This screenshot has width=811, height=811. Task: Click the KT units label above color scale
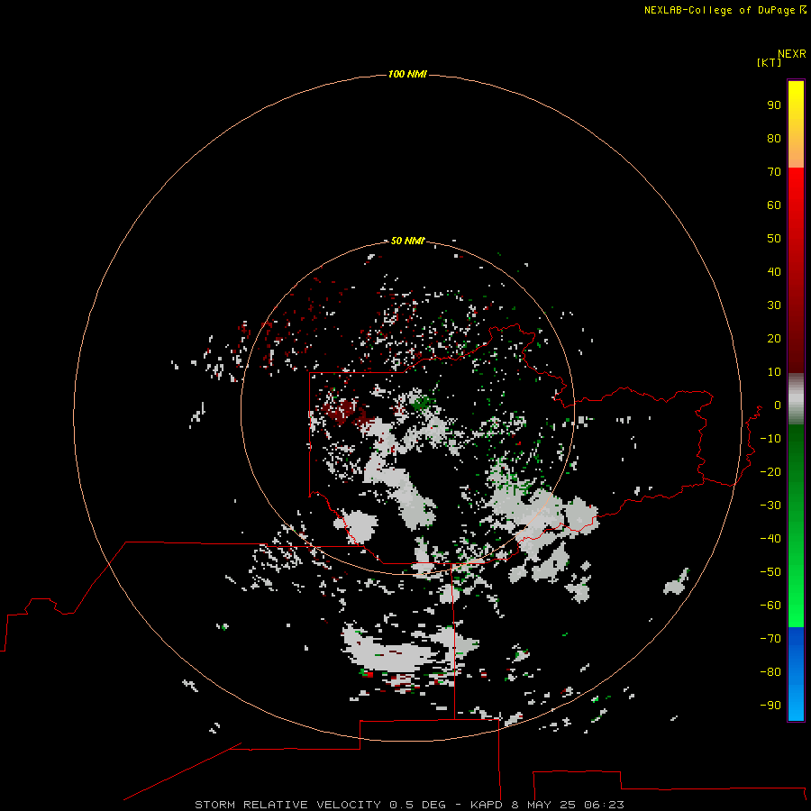(769, 62)
